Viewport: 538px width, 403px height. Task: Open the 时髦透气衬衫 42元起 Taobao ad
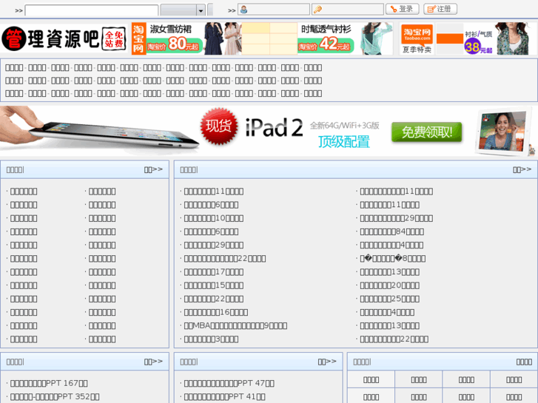pyautogui.click(x=345, y=38)
